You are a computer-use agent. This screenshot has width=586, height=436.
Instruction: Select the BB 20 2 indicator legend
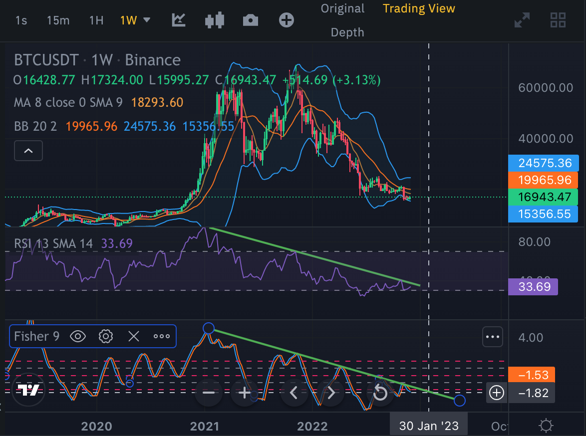pos(35,126)
